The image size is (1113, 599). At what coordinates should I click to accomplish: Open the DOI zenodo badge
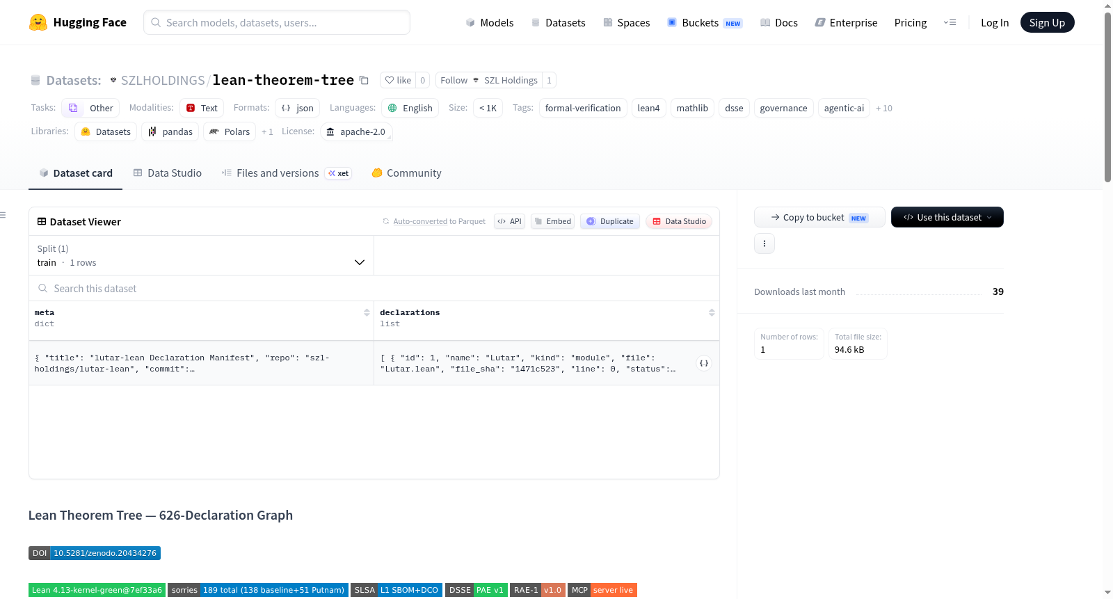(x=95, y=553)
